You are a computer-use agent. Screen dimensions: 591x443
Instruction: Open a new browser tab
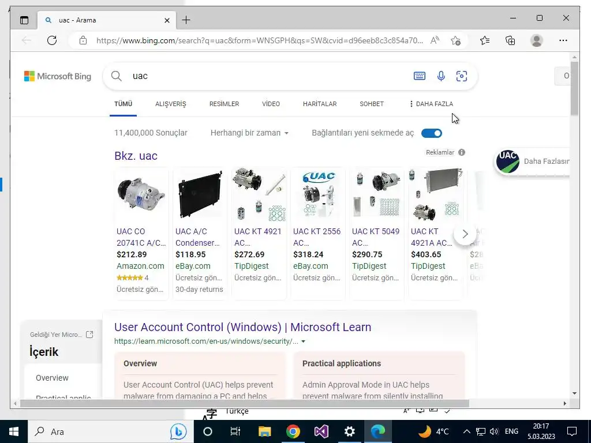186,20
